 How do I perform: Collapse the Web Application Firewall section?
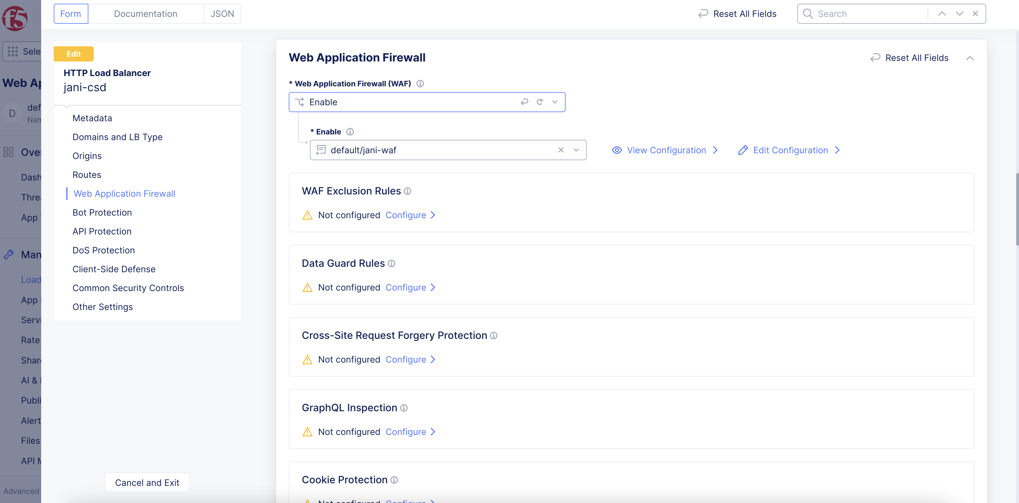970,58
